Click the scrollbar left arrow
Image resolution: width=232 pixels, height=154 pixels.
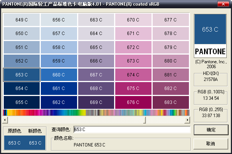tap(5, 120)
